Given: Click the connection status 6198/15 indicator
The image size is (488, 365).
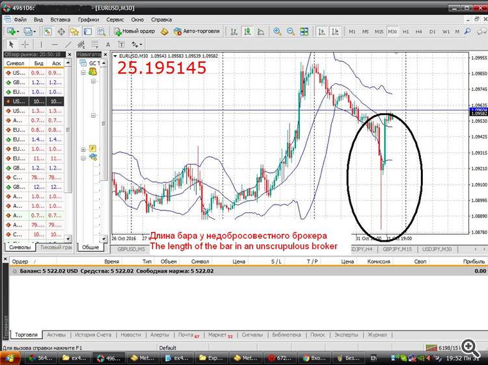Looking at the screenshot, I should click(443, 347).
